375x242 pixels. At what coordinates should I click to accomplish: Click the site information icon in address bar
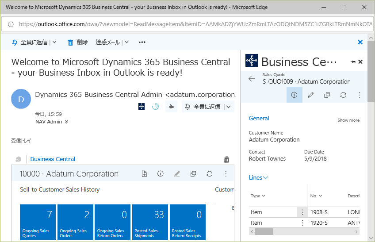coord(11,24)
